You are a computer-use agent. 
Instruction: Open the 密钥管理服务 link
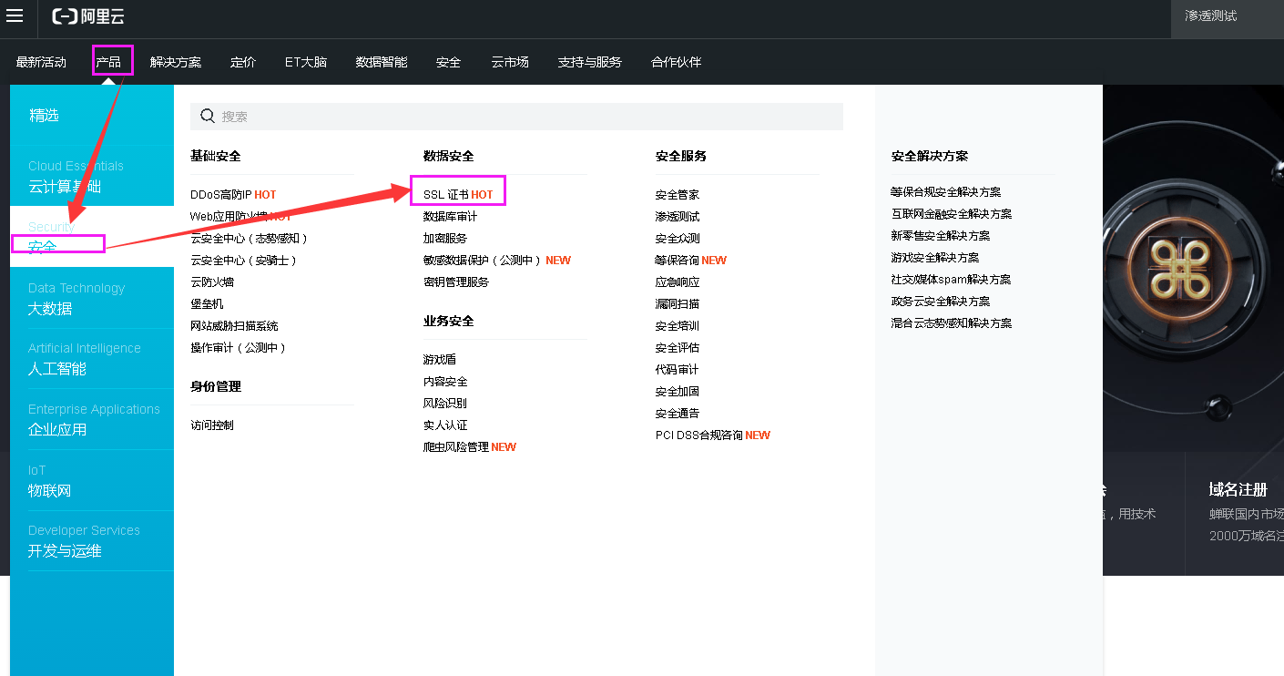coord(456,282)
